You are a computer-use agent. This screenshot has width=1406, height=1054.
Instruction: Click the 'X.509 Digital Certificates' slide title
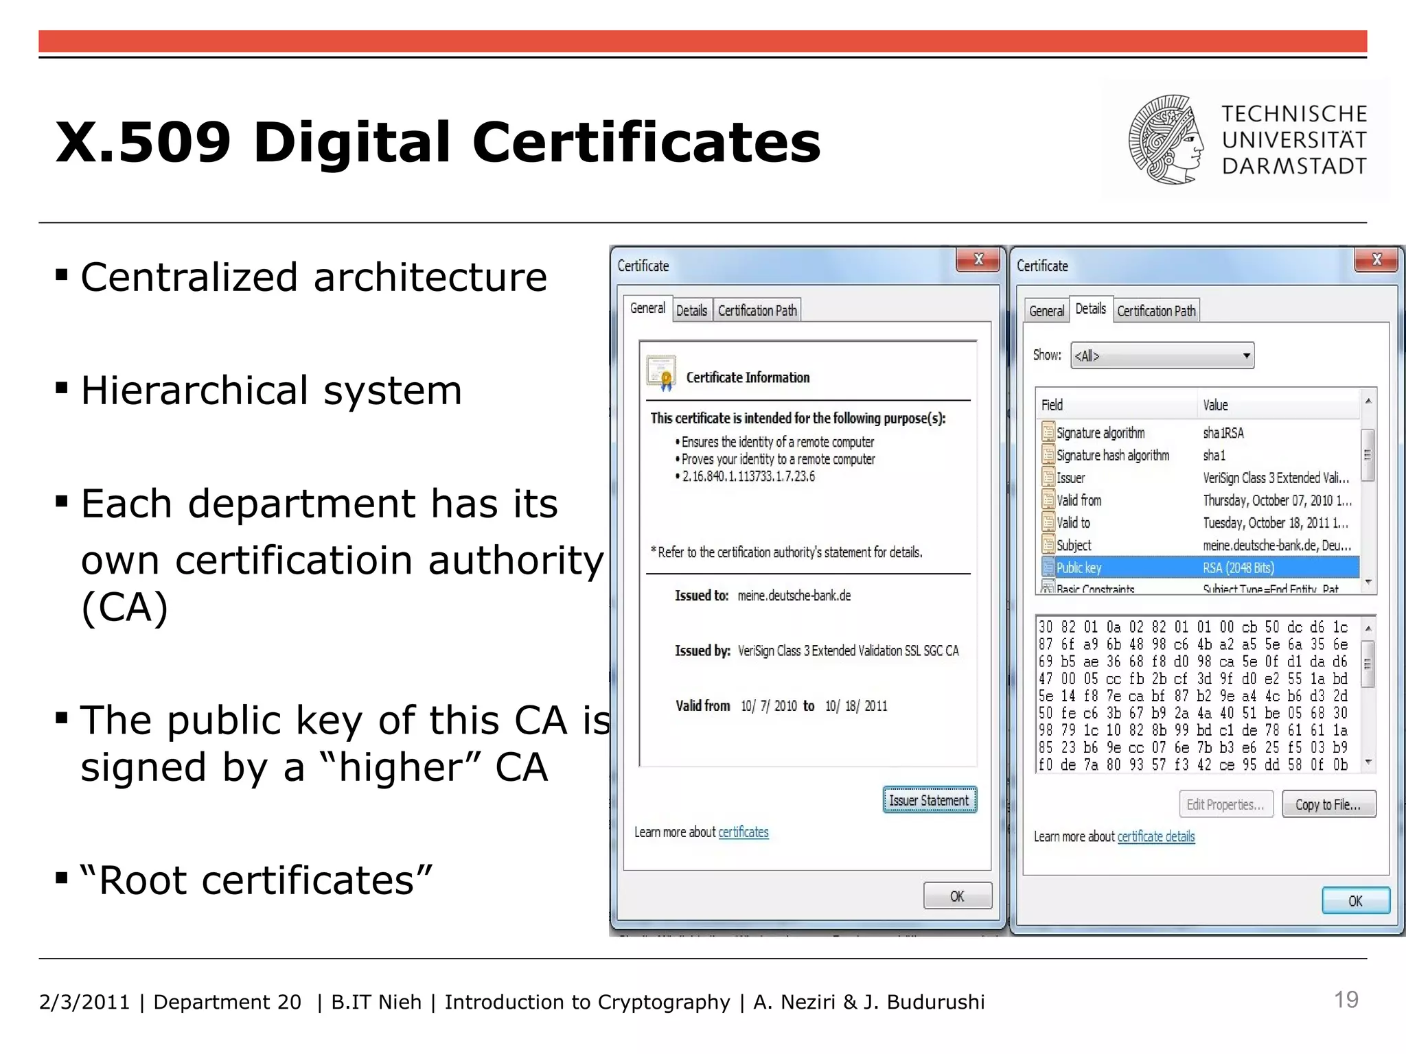pyautogui.click(x=438, y=142)
